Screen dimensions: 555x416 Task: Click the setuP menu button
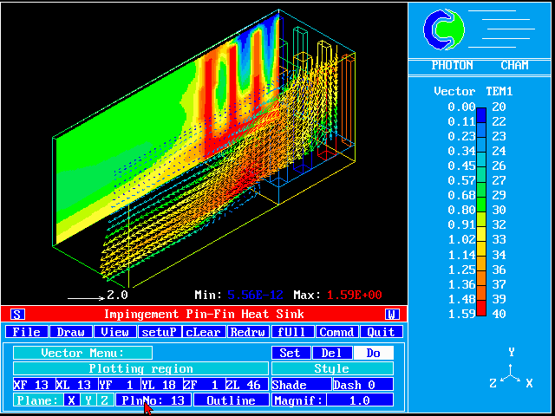[159, 332]
